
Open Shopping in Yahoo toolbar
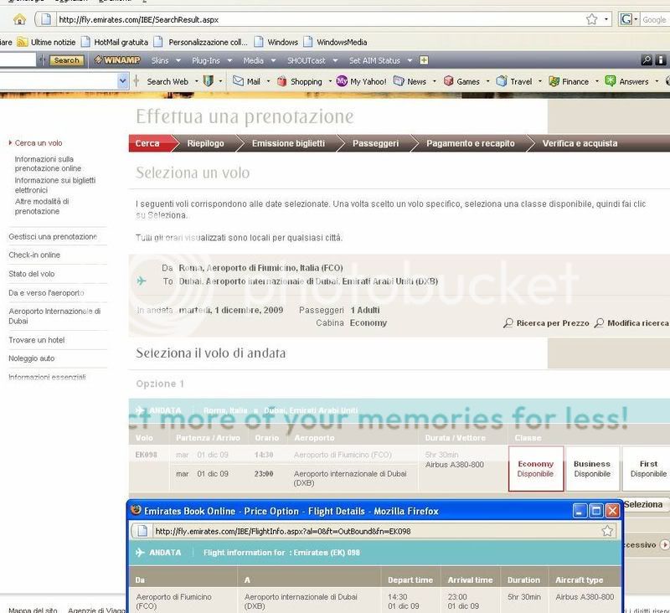coord(299,81)
